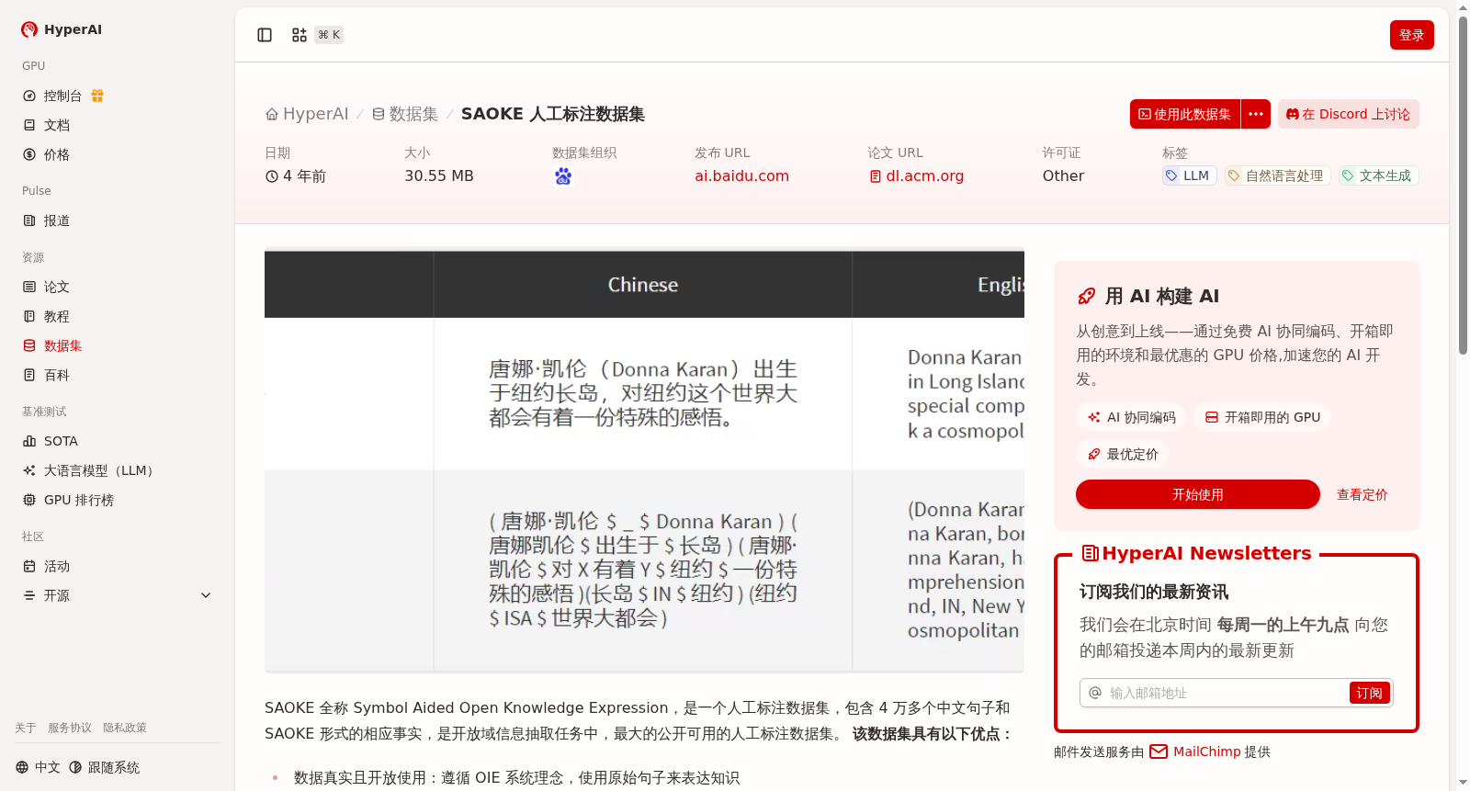1470x791 pixels.
Task: Click 查看定价 link
Action: (x=1362, y=494)
